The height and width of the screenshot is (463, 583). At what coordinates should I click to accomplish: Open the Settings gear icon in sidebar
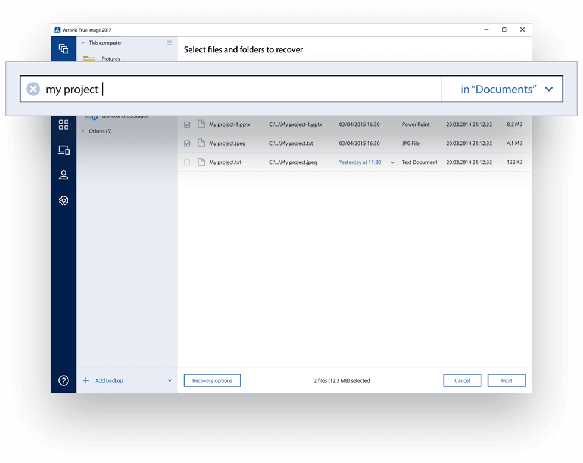click(64, 200)
